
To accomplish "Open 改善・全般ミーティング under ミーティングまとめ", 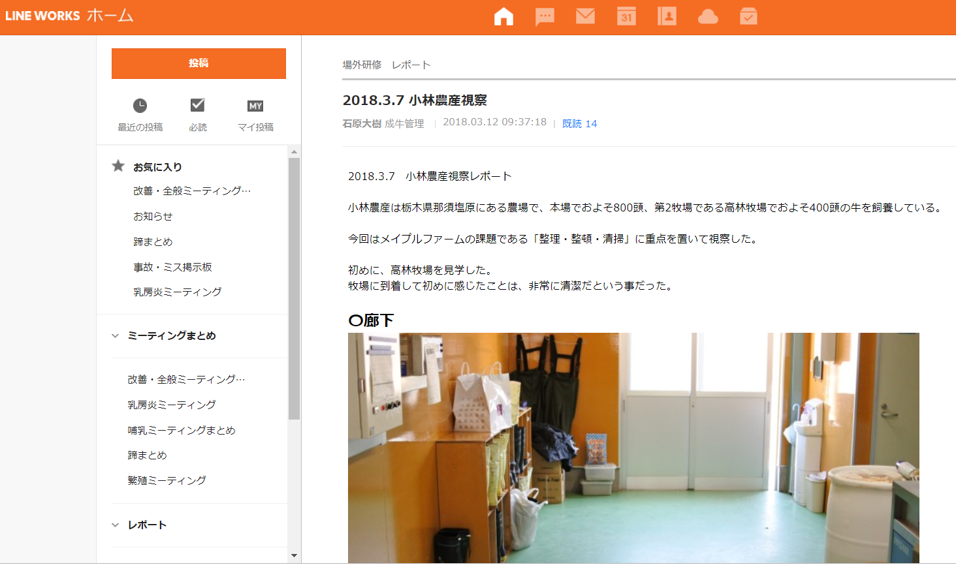I will point(186,379).
